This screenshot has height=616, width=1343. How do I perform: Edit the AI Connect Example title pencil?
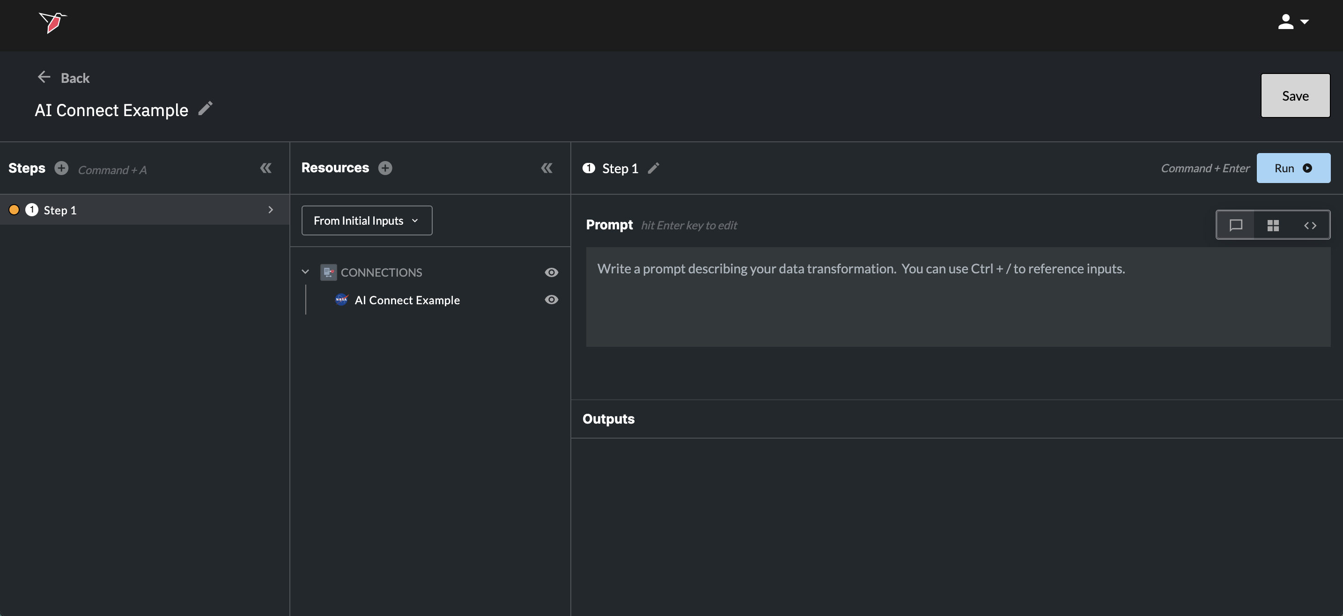click(206, 109)
